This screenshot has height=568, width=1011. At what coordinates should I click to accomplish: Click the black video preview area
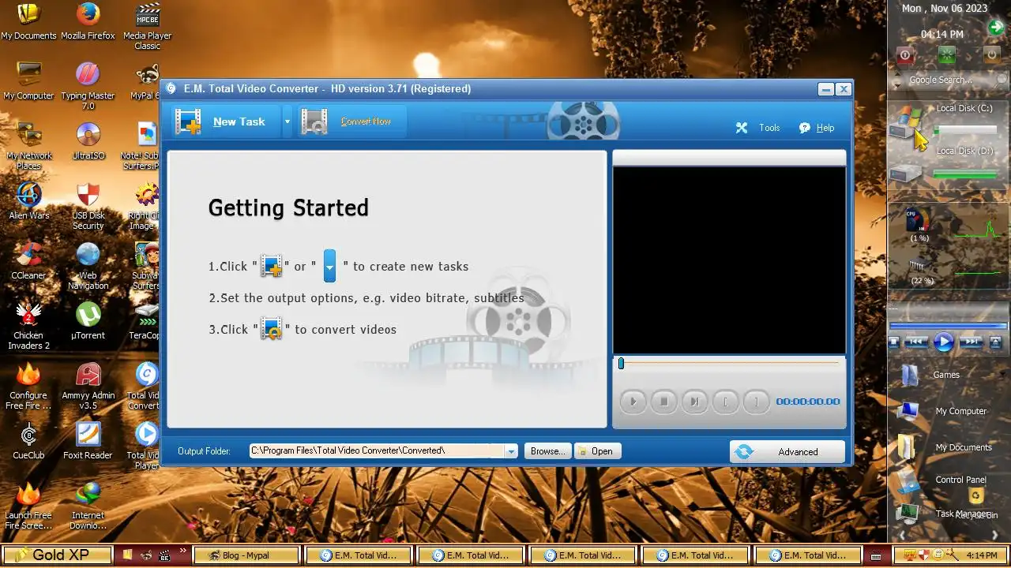(729, 260)
